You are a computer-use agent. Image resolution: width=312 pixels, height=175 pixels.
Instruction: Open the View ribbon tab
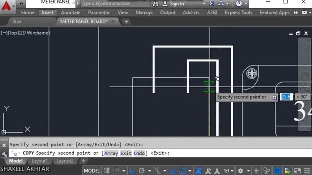point(123,13)
